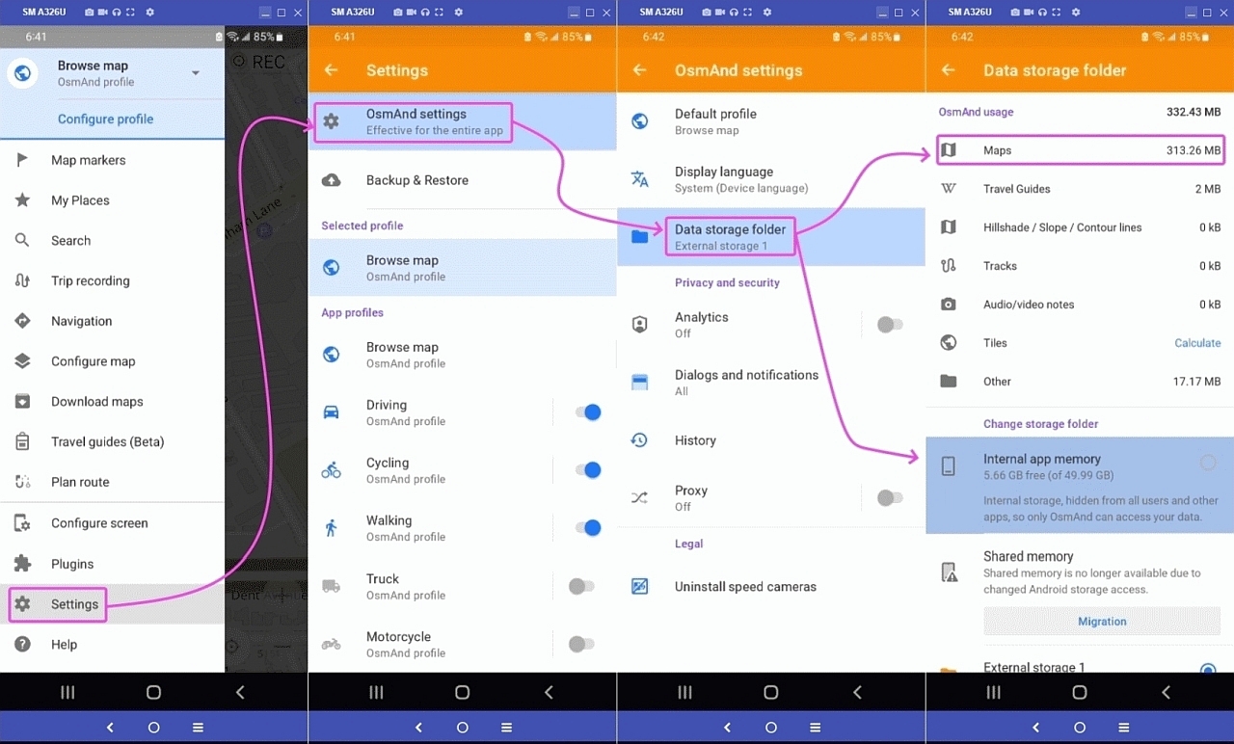Screen dimensions: 1234x744
Task: Open Data storage folder setting
Action: click(771, 237)
